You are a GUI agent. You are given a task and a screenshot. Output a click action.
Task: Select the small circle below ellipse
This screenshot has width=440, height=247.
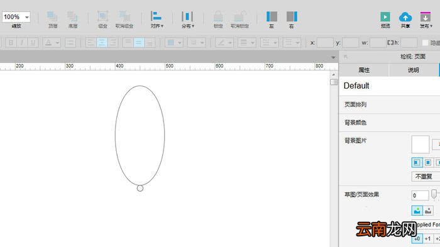(x=140, y=189)
